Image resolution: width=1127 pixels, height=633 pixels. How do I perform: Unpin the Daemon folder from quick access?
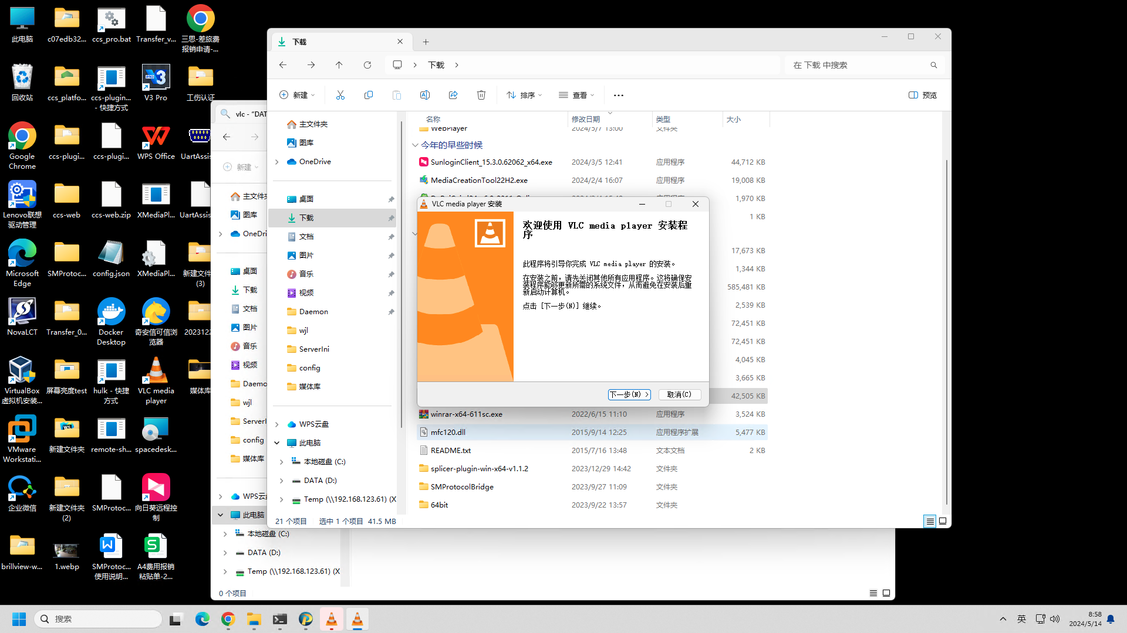pos(391,312)
